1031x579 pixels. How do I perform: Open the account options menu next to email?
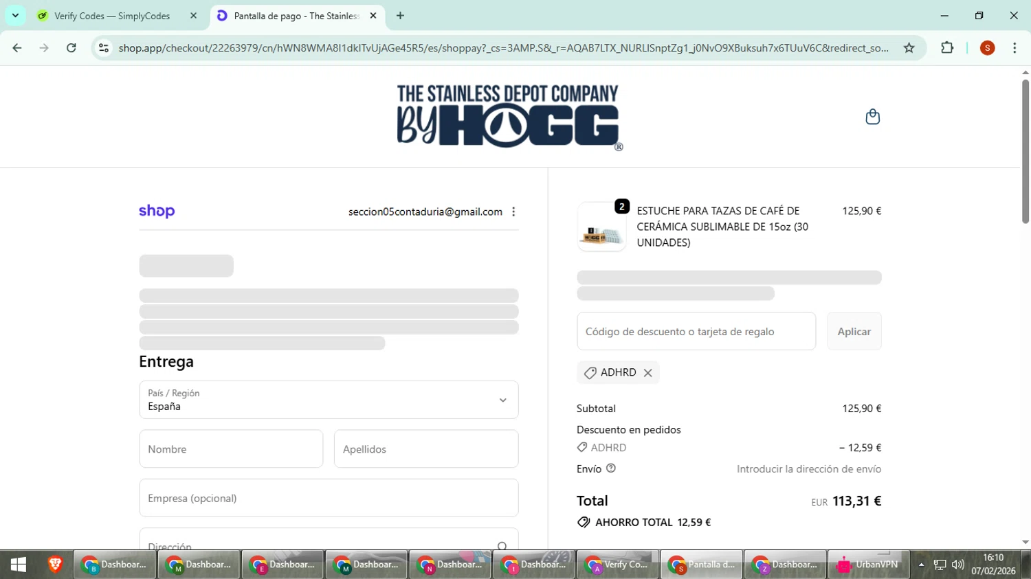513,212
